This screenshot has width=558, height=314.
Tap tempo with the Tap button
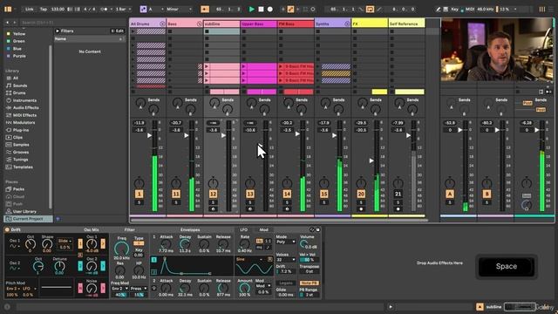43,9
